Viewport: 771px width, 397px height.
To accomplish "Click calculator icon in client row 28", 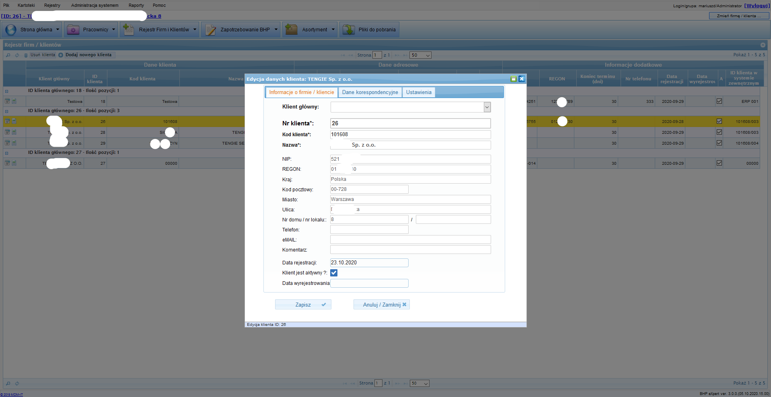I will pos(14,132).
